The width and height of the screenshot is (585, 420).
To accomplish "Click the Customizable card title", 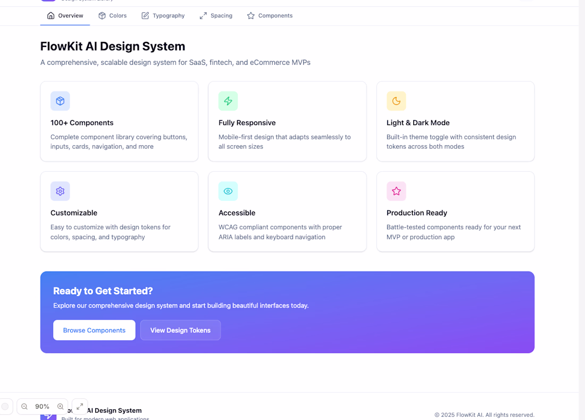I will pos(74,213).
